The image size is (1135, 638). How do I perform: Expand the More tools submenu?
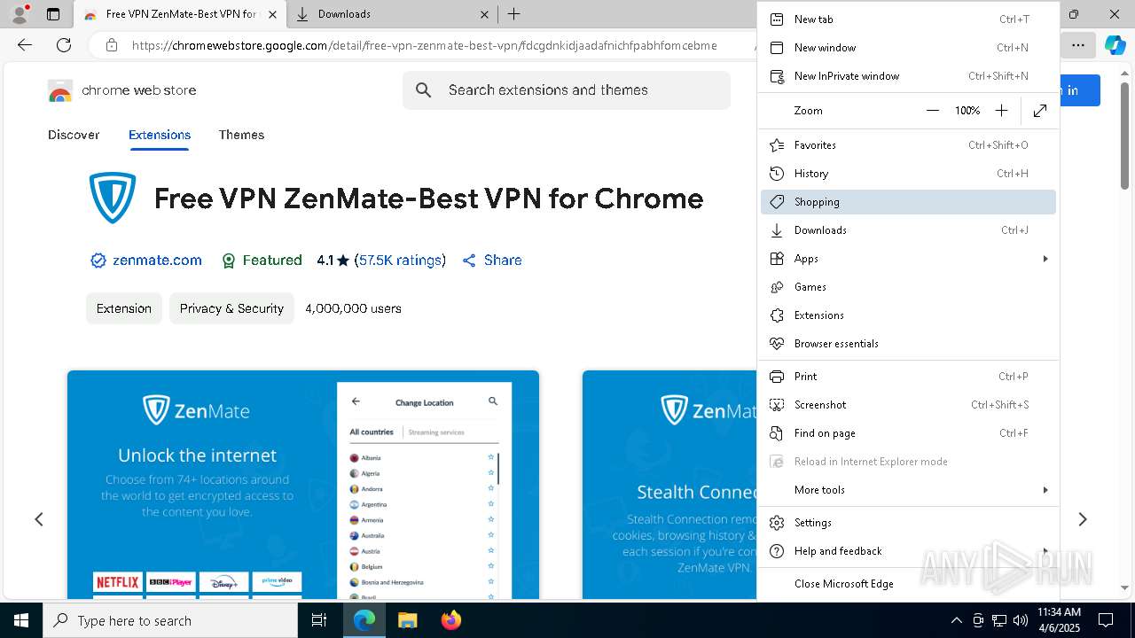(x=908, y=490)
